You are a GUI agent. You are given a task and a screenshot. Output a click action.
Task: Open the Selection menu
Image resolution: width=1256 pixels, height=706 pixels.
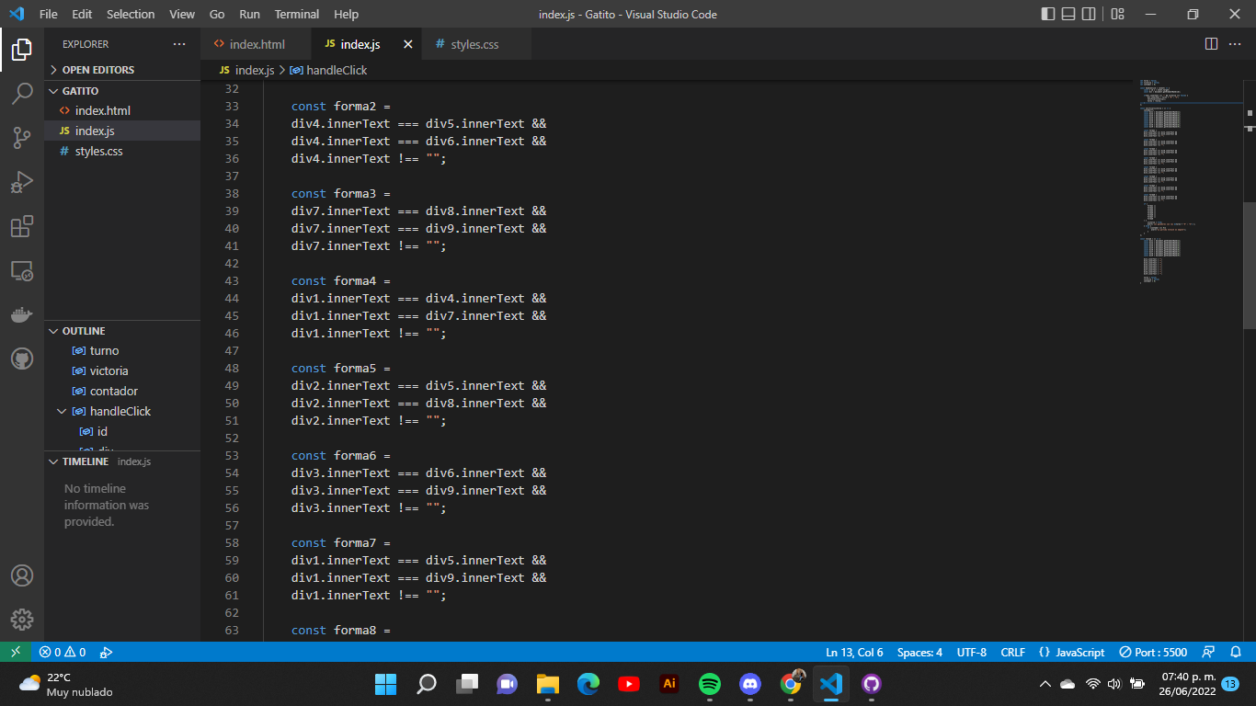[x=131, y=14]
